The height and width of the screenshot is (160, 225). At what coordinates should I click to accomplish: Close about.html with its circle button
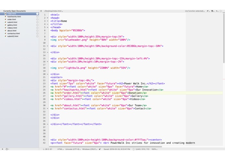[x=37, y=30]
